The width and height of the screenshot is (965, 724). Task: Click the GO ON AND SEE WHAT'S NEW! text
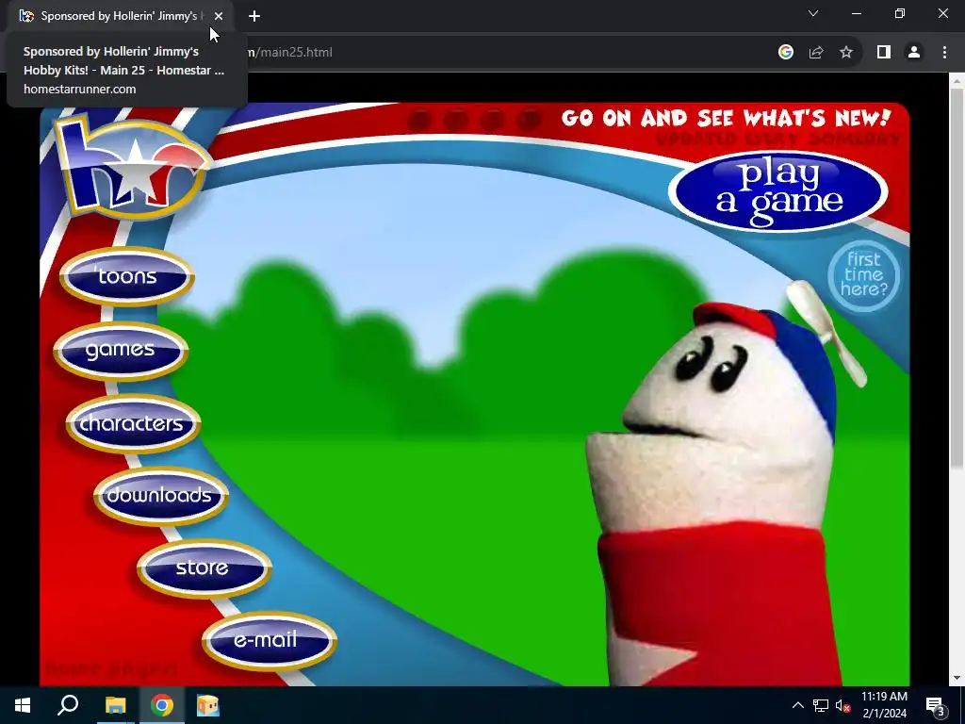click(x=727, y=118)
